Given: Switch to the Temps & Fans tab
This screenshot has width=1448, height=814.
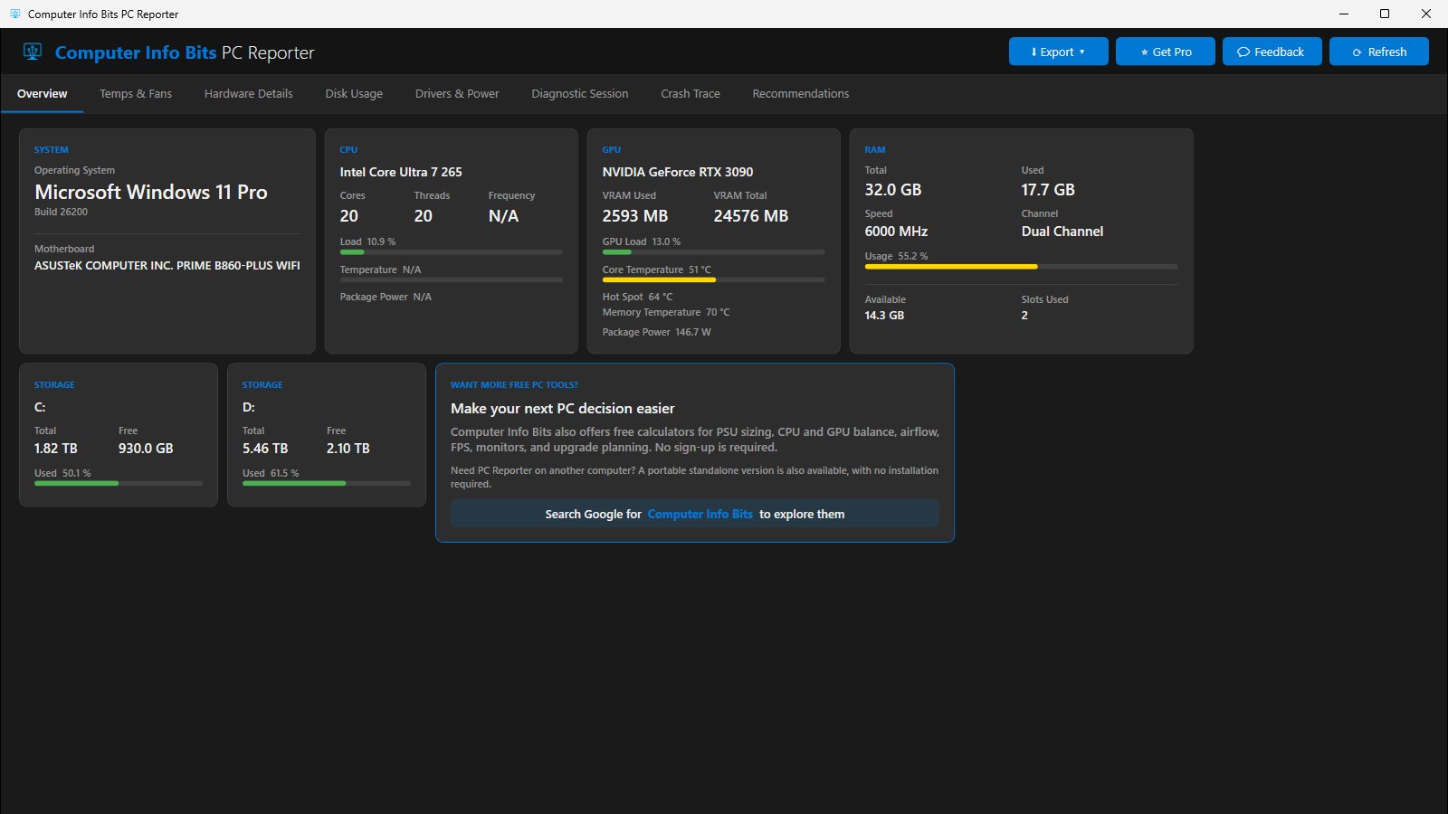Looking at the screenshot, I should (x=136, y=94).
